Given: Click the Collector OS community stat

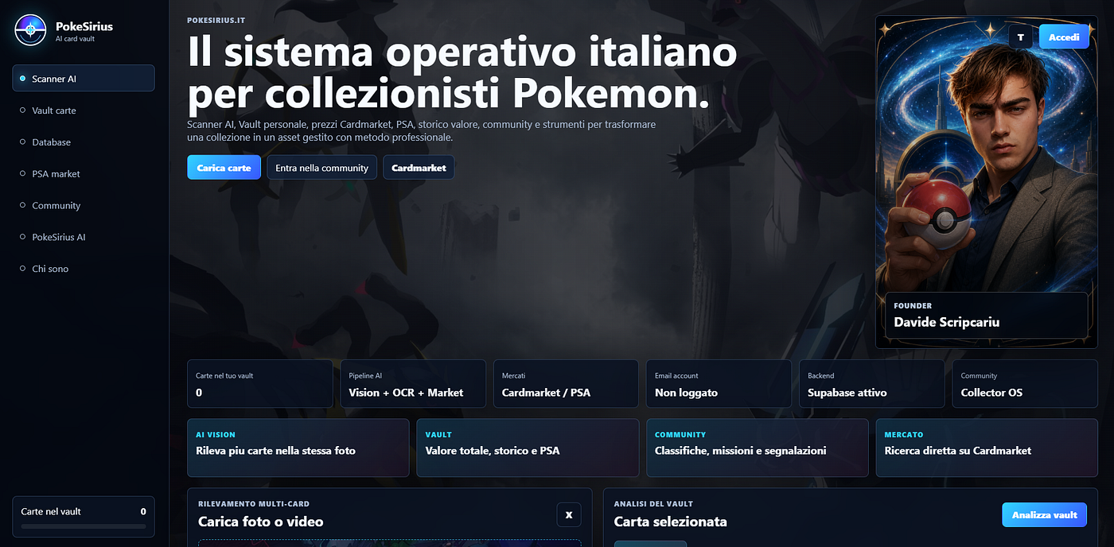Looking at the screenshot, I should pyautogui.click(x=1025, y=384).
